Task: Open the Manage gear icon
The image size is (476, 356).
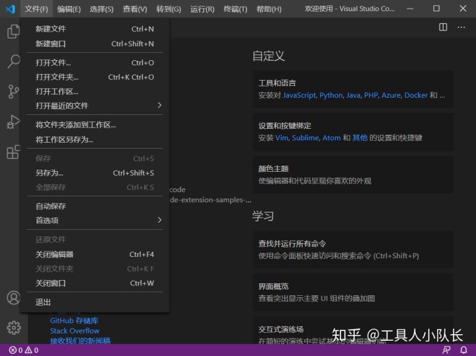Action: [x=13, y=328]
